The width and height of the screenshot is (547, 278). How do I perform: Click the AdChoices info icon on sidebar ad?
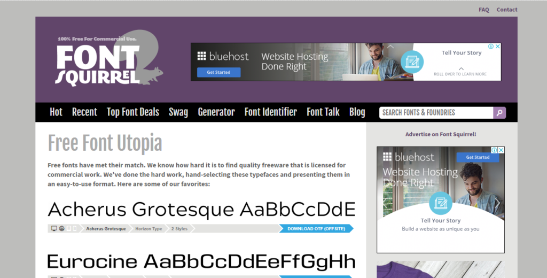[494, 150]
